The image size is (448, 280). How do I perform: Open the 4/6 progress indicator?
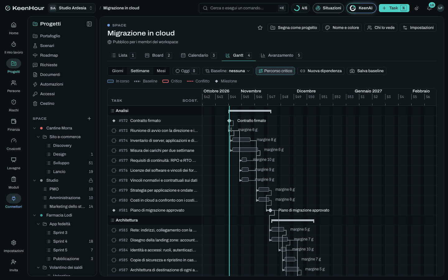point(301,8)
